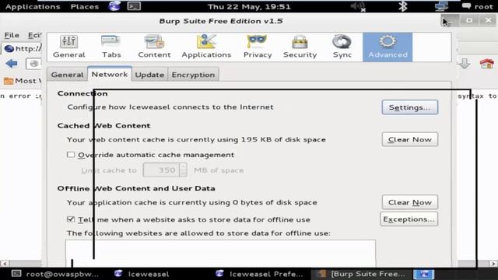Image resolution: width=498 pixels, height=280 pixels.
Task: Click the connection Settings... button
Action: [x=410, y=107]
